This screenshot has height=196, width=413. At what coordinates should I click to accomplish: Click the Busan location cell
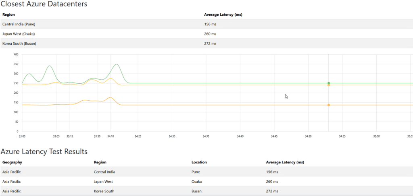click(x=196, y=191)
